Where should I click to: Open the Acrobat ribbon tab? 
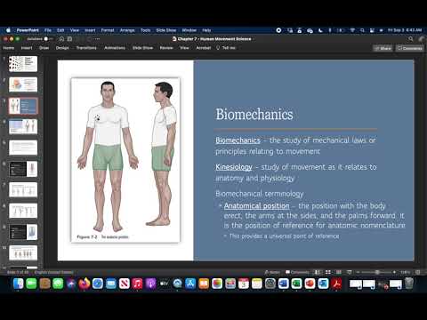tap(204, 48)
